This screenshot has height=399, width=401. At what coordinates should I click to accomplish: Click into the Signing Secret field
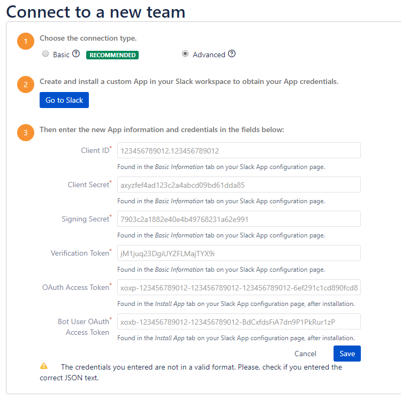[239, 219]
